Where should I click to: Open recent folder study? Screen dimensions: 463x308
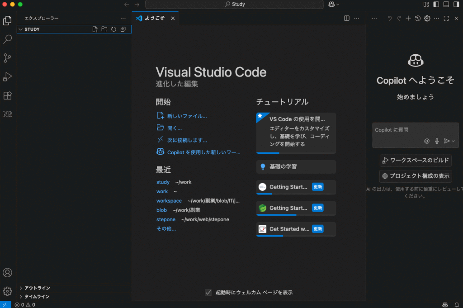[163, 182]
